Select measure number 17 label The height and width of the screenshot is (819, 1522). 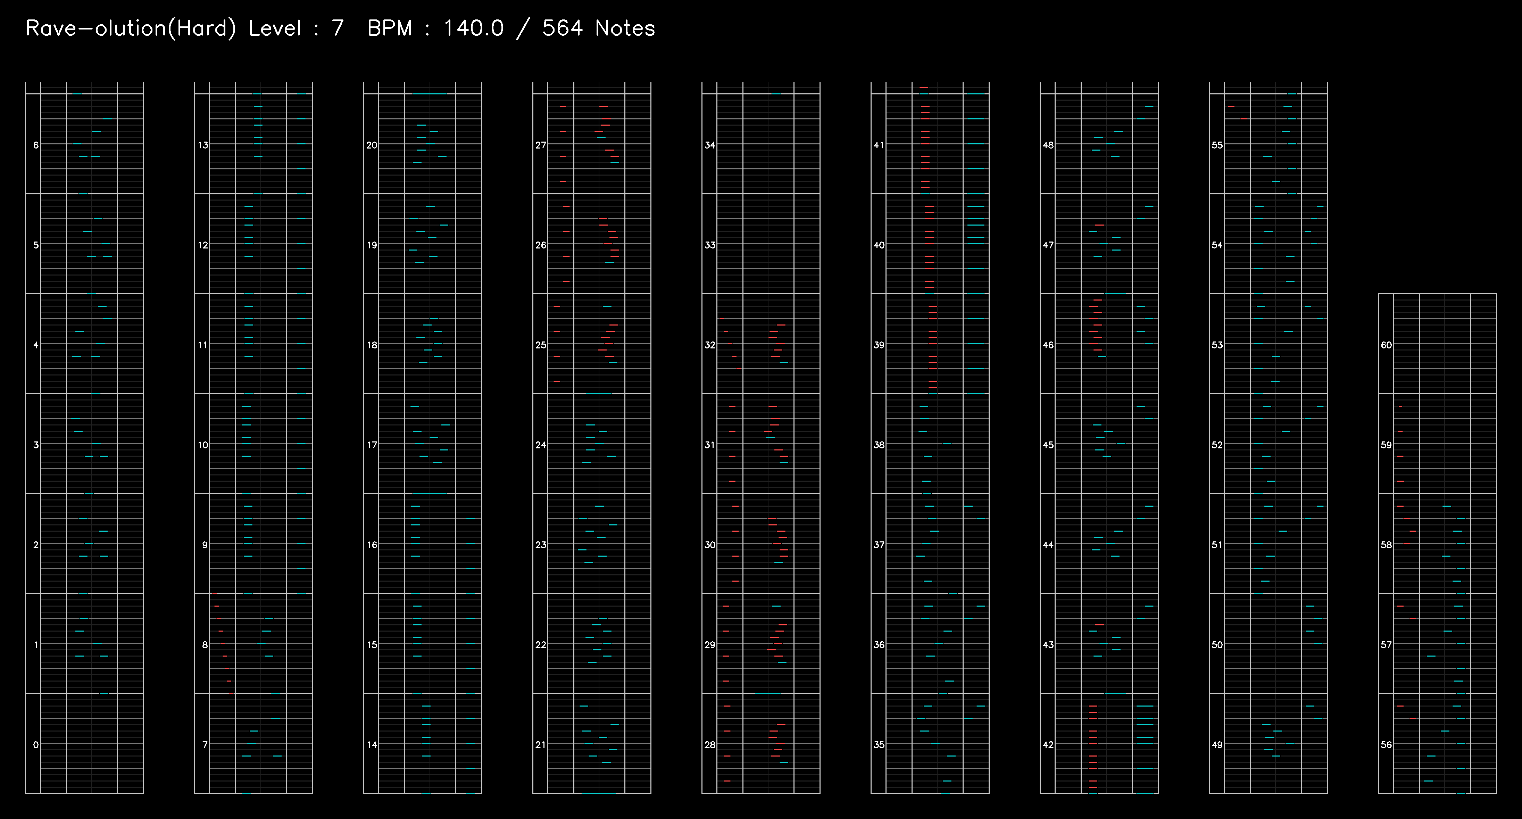click(372, 445)
